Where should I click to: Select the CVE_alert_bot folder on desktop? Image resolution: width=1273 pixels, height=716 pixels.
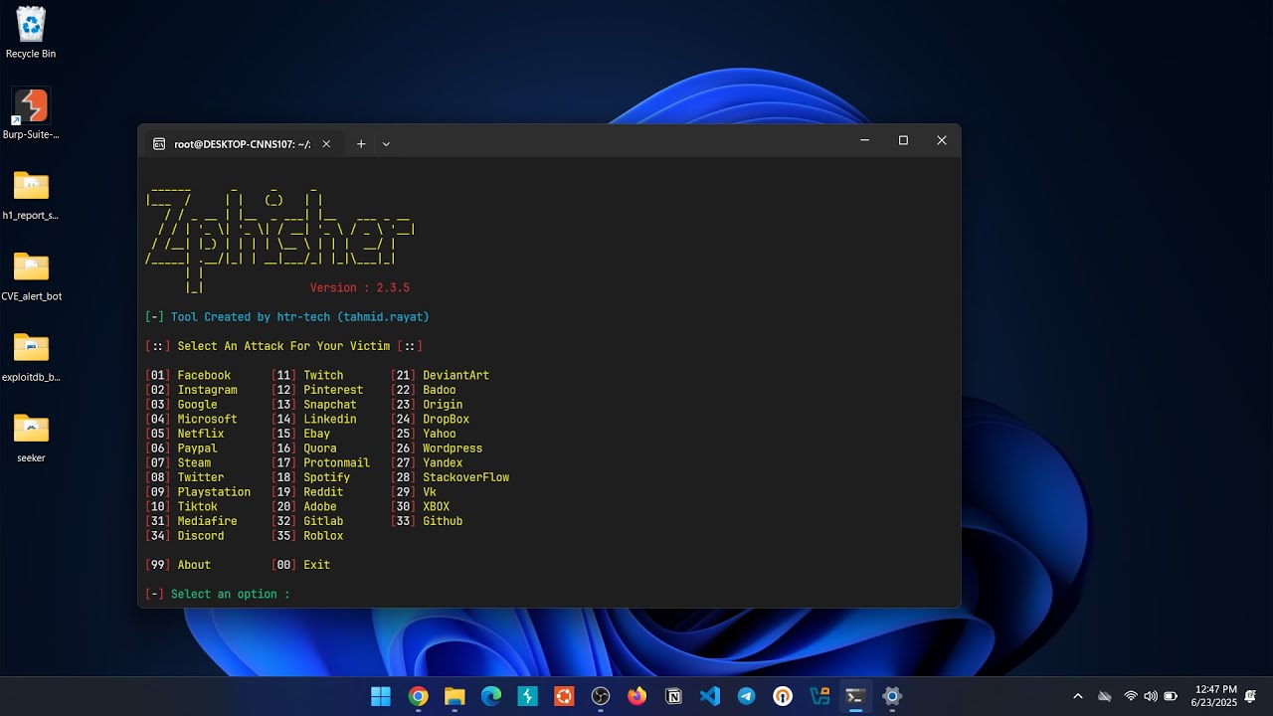[x=31, y=275]
